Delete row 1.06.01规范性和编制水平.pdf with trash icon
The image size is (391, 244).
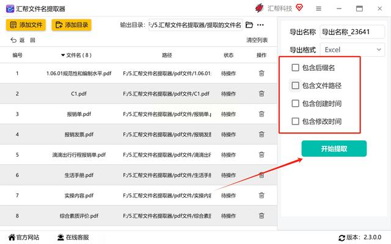(261, 73)
